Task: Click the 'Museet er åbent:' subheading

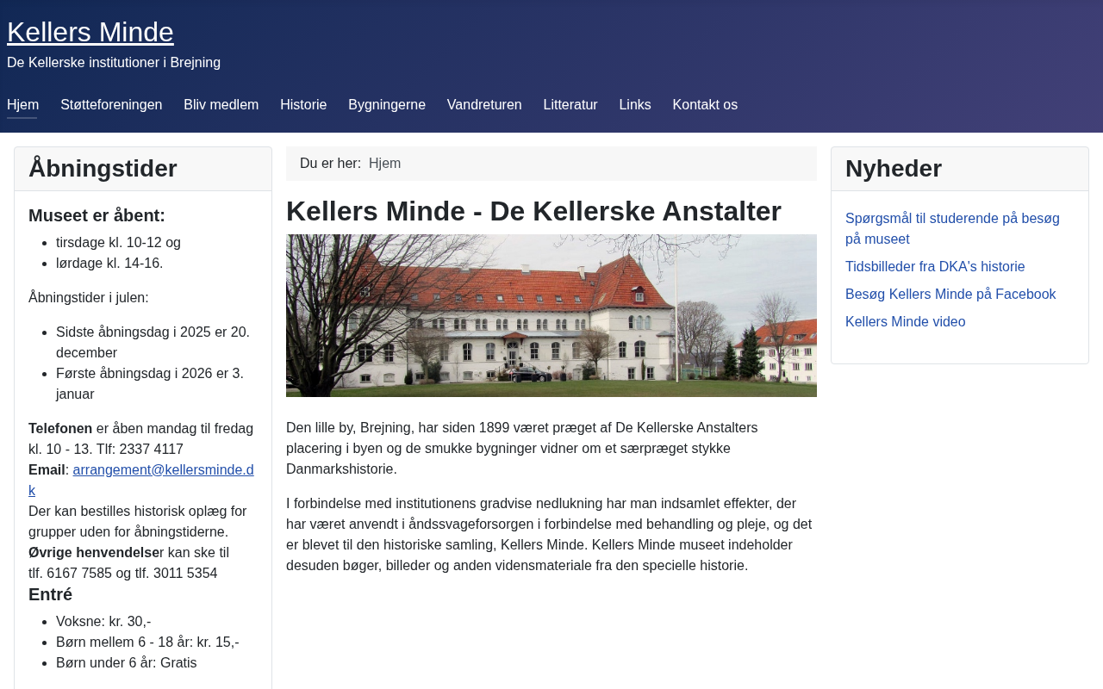Action: [x=97, y=215]
